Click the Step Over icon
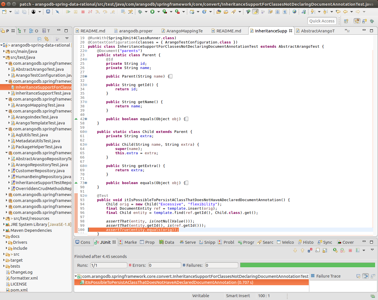Screen dimensions: 378x300 click(105, 12)
